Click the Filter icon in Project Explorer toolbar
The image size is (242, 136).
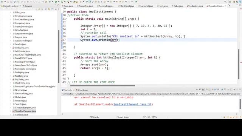click(52, 9)
